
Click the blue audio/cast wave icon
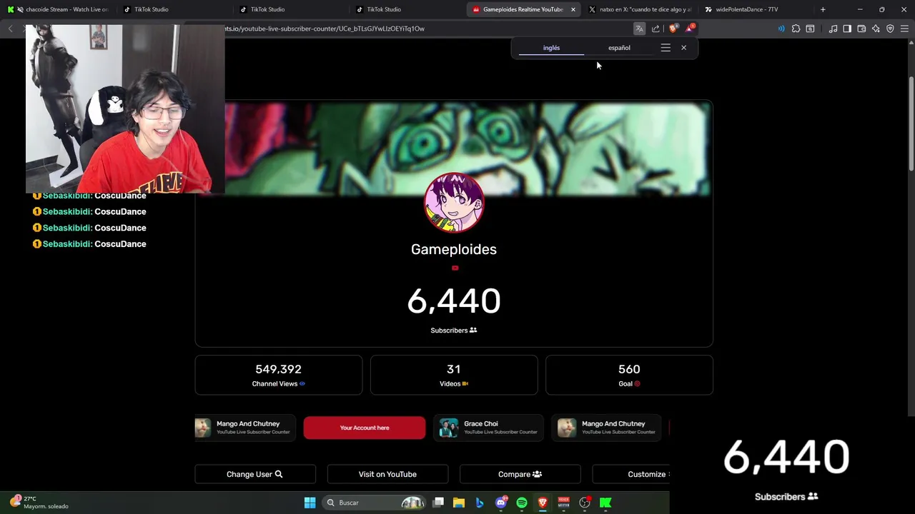point(781,29)
